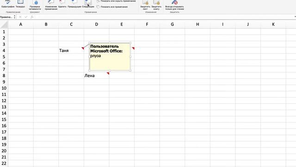
Task: Select row 1 header
Action: point(4,32)
